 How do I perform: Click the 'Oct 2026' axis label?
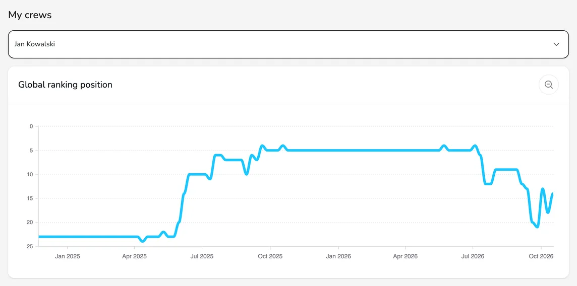[541, 256]
